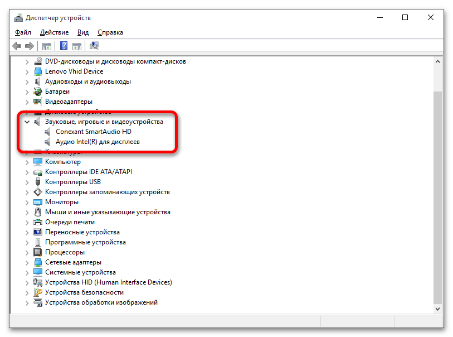This screenshot has width=453, height=337.
Task: Select the Процессоры chip icon
Action: tap(38, 252)
